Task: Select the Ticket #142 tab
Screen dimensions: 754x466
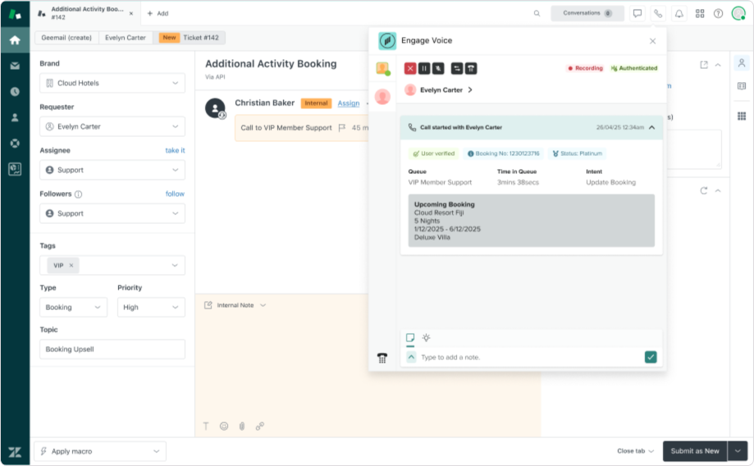Action: click(x=189, y=38)
